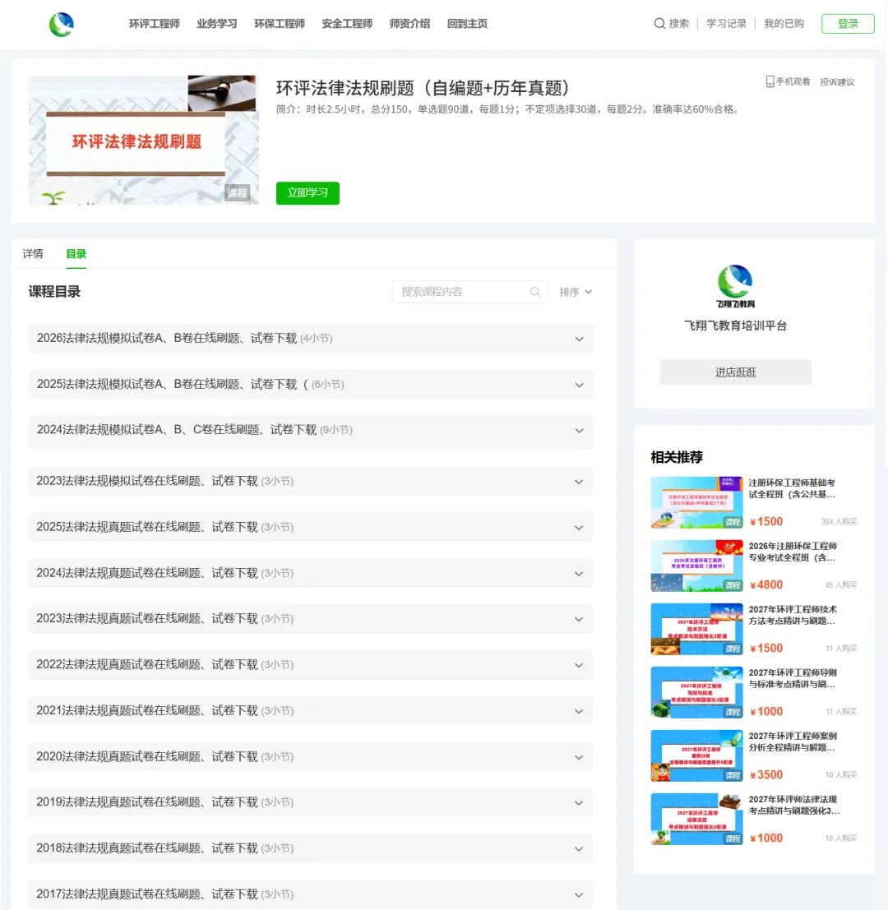This screenshot has height=910, width=888.
Task: Click title 2027年环评师法律法规考点精讲
Action: click(794, 805)
